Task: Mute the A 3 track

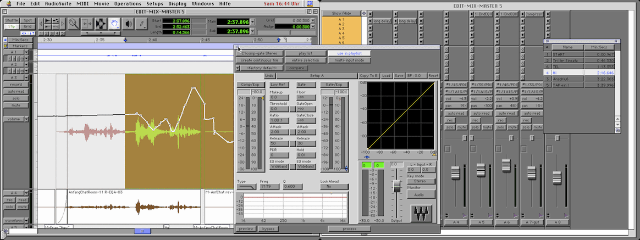Action: 16,105
